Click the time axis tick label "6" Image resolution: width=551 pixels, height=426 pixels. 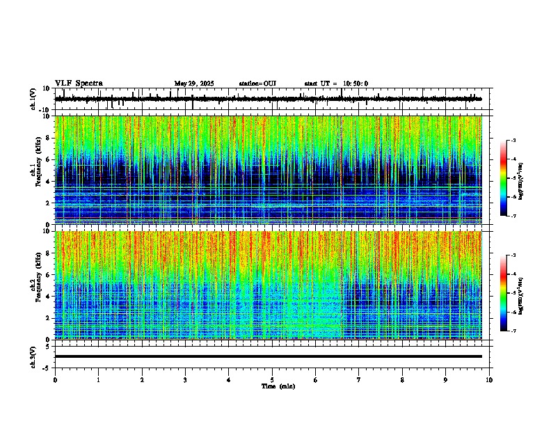click(x=316, y=380)
